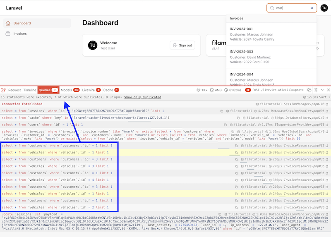Click the '12.3ms' total query time
The image size is (331, 237).
coord(311,97)
